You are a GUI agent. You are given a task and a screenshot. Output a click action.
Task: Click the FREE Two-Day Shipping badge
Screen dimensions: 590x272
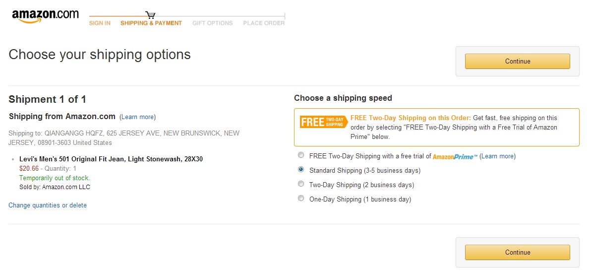click(x=324, y=122)
